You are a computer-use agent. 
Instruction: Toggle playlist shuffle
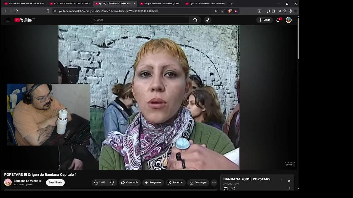coord(233,189)
